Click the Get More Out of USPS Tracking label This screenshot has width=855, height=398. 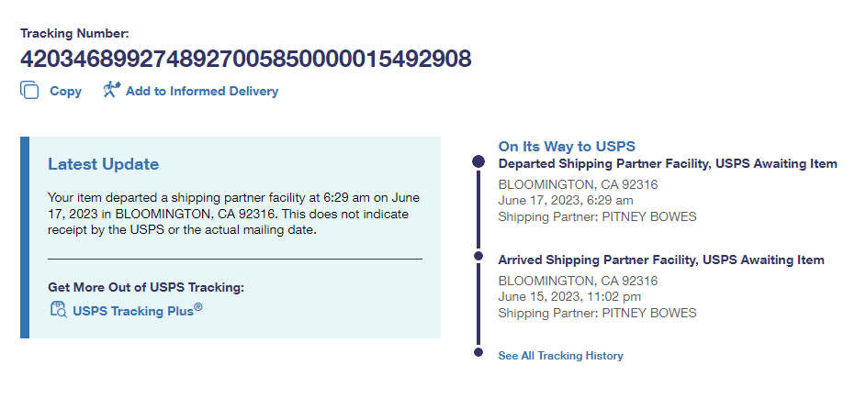coord(146,287)
